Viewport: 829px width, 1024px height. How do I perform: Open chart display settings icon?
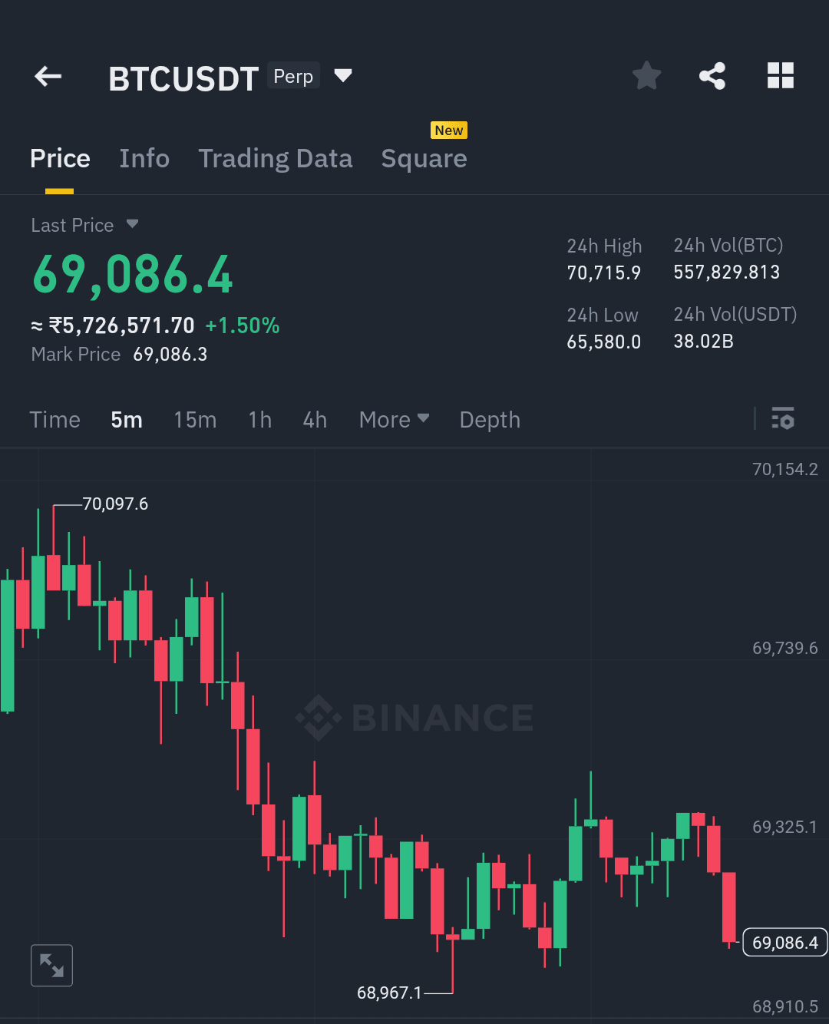(x=784, y=419)
